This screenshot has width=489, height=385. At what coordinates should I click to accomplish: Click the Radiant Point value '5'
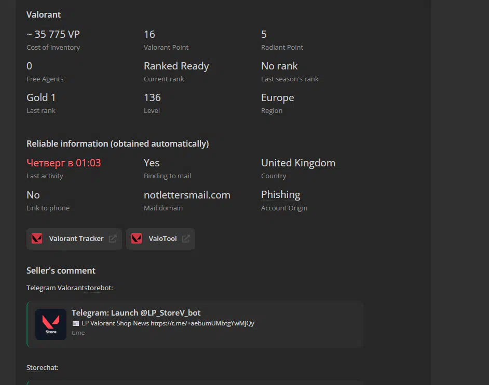pyautogui.click(x=264, y=34)
